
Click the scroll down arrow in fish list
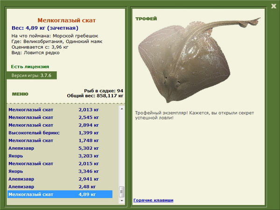point(122,201)
